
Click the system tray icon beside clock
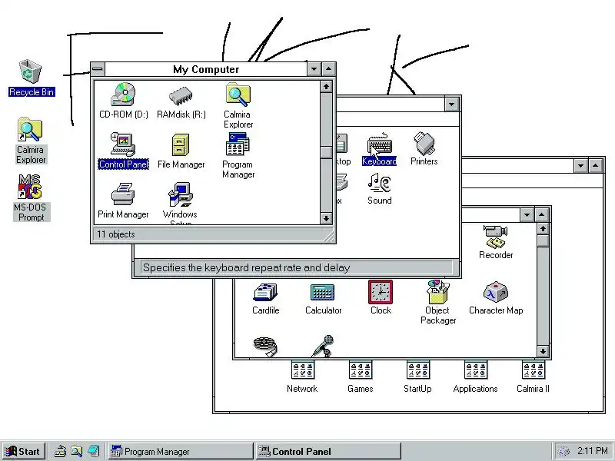coord(563,452)
